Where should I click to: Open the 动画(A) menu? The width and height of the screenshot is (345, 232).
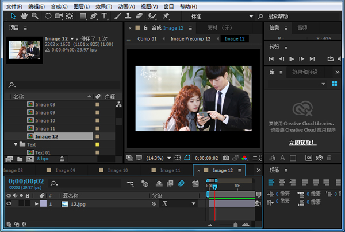(x=126, y=6)
